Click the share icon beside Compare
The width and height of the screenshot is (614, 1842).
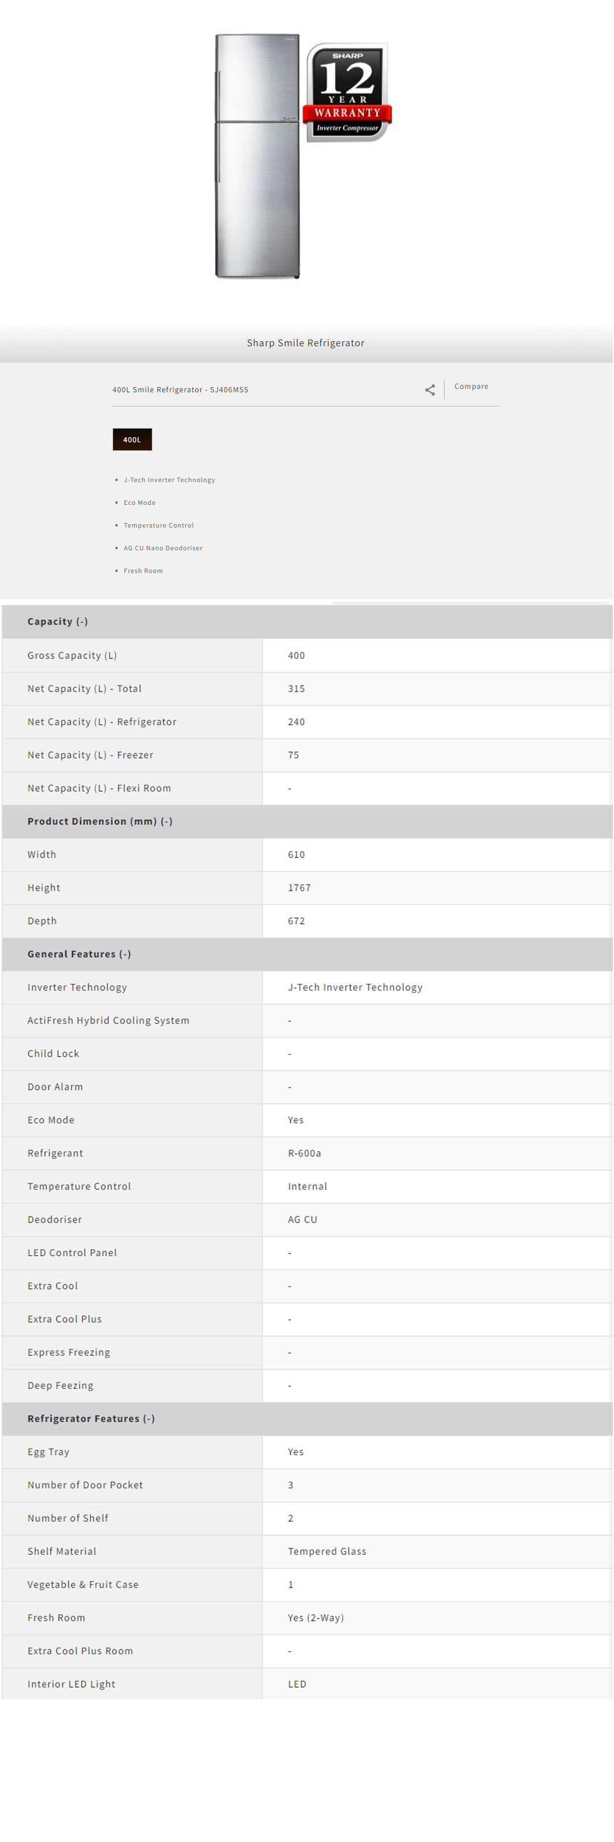(430, 389)
